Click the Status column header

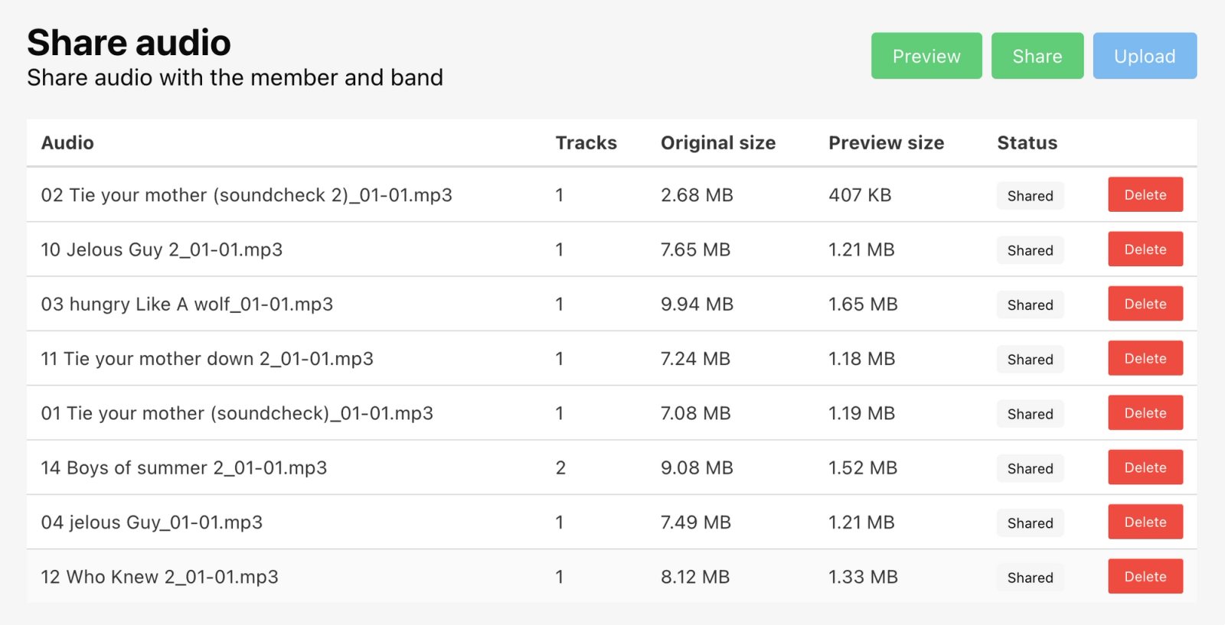(1027, 142)
